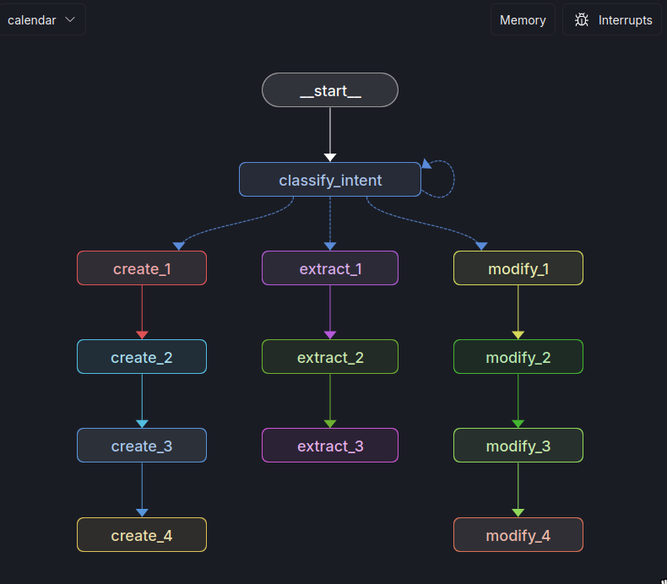Select the __start__ node
Screen dimensions: 667x584
(330, 90)
